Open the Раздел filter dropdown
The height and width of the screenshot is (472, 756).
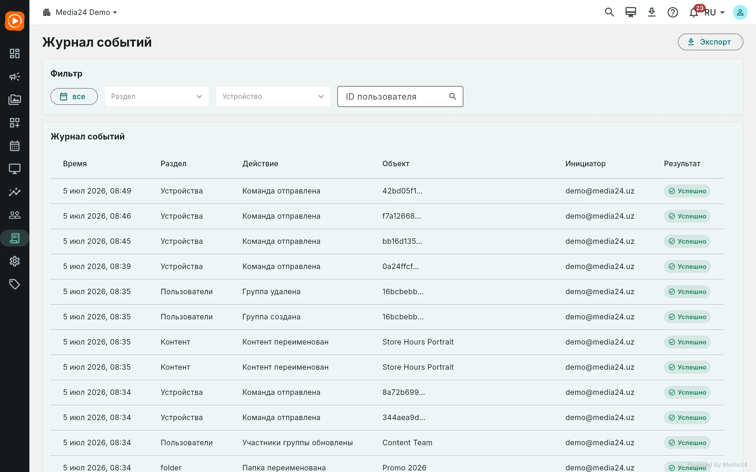pos(156,96)
